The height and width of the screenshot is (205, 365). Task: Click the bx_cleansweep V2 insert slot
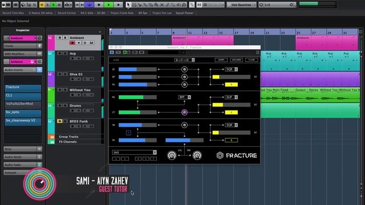coord(23,122)
